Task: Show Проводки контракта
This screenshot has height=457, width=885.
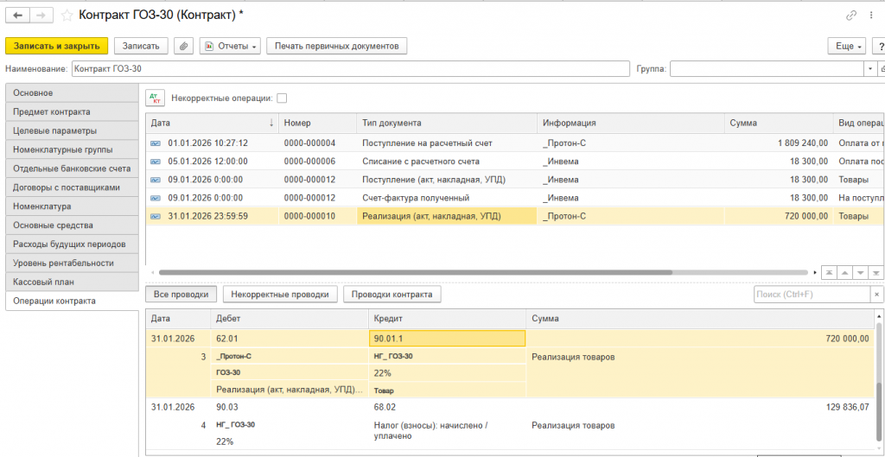Action: tap(392, 294)
